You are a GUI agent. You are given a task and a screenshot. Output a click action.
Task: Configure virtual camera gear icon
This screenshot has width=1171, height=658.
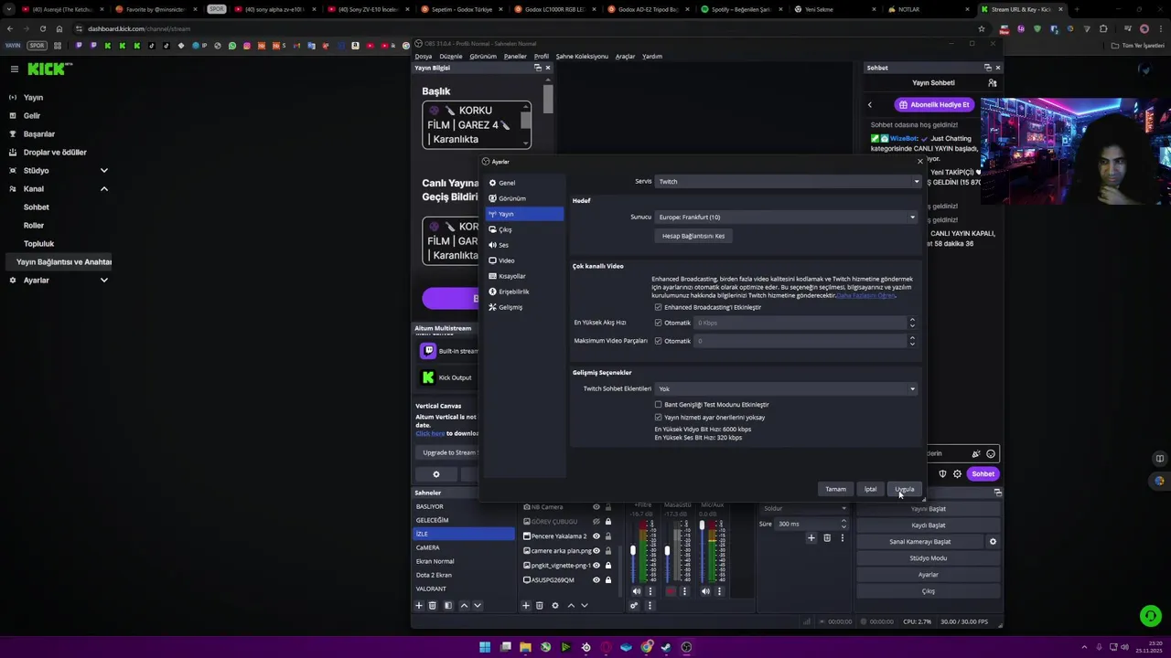(x=993, y=542)
